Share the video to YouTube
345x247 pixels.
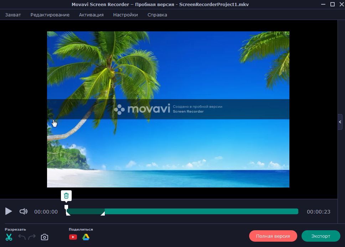(73, 237)
